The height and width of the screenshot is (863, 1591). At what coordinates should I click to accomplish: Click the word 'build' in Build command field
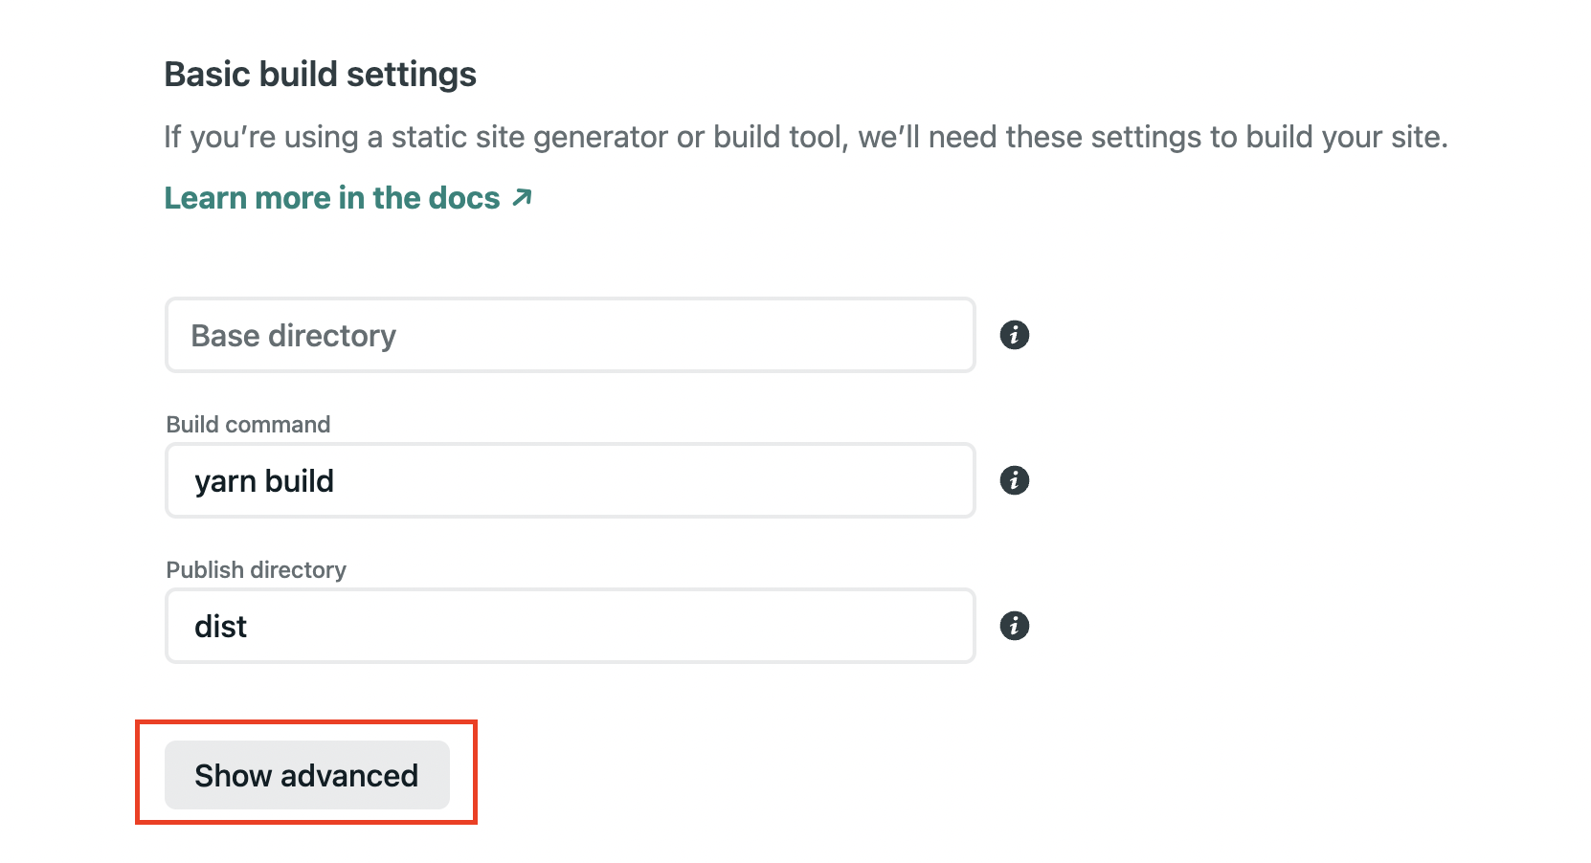(x=299, y=480)
